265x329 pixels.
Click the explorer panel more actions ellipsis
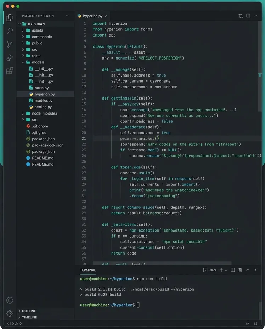point(68,16)
